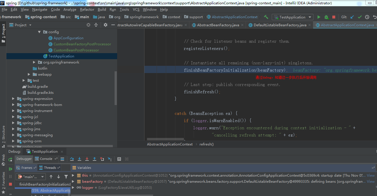The height and width of the screenshot is (196, 377).
Task: Revert changes using Git undo arrow
Action: click(374, 17)
